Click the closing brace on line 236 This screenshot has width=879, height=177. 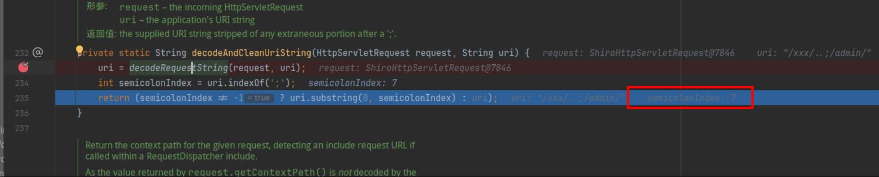click(80, 113)
